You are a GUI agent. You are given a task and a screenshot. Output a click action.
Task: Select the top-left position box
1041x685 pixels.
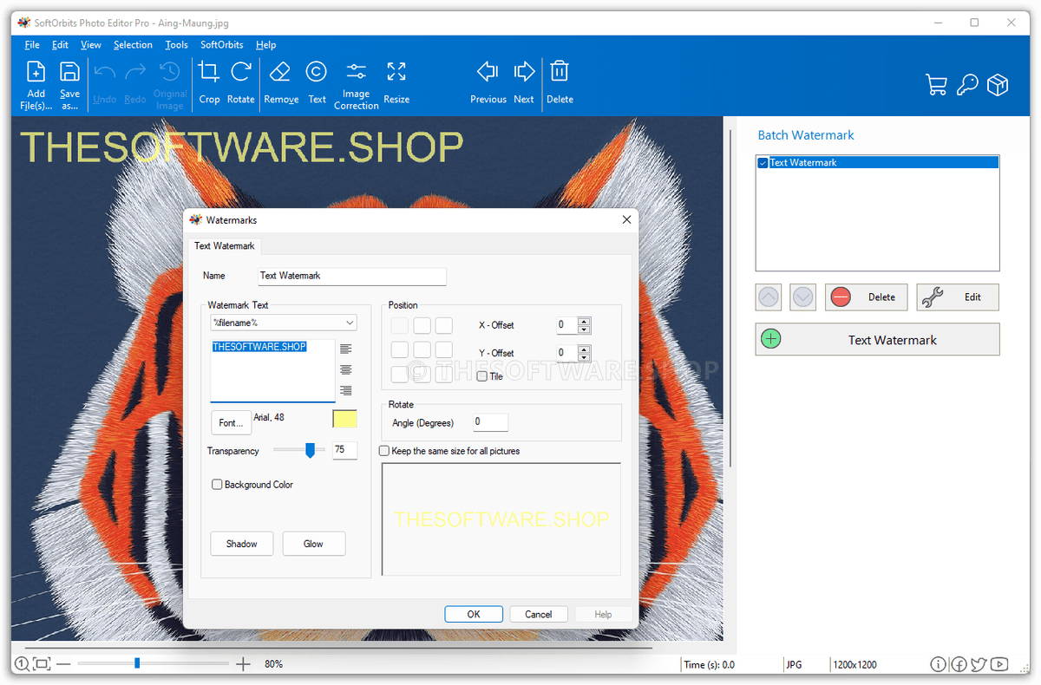[x=400, y=325]
